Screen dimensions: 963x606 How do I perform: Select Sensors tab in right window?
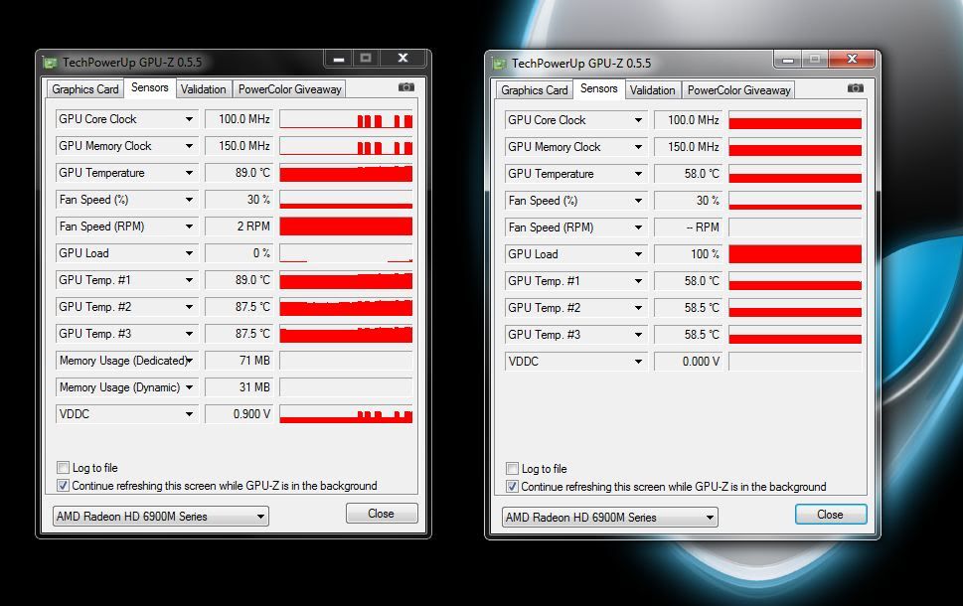(599, 89)
